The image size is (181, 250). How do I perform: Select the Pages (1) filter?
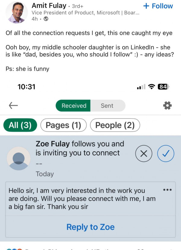click(63, 125)
